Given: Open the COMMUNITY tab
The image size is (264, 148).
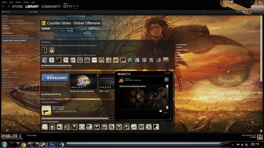Looking at the screenshot, I should 51,7.
